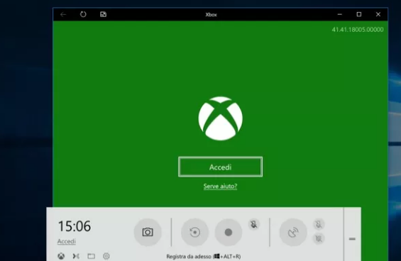Image resolution: width=401 pixels, height=261 pixels.
Task: Click the 15:06 clock in Game bar
Action: coord(75,226)
